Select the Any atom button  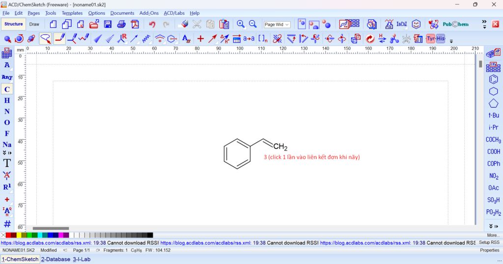(x=7, y=77)
